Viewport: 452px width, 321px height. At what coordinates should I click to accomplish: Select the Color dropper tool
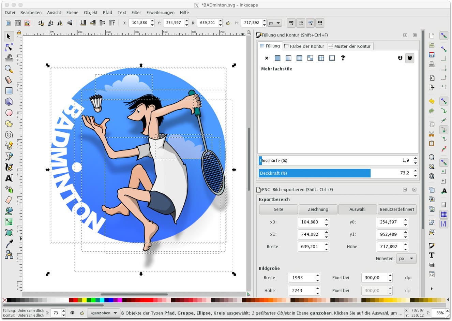(x=9, y=244)
